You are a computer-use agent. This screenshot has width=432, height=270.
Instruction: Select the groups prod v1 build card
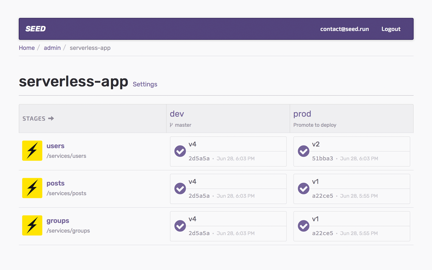[352, 226]
